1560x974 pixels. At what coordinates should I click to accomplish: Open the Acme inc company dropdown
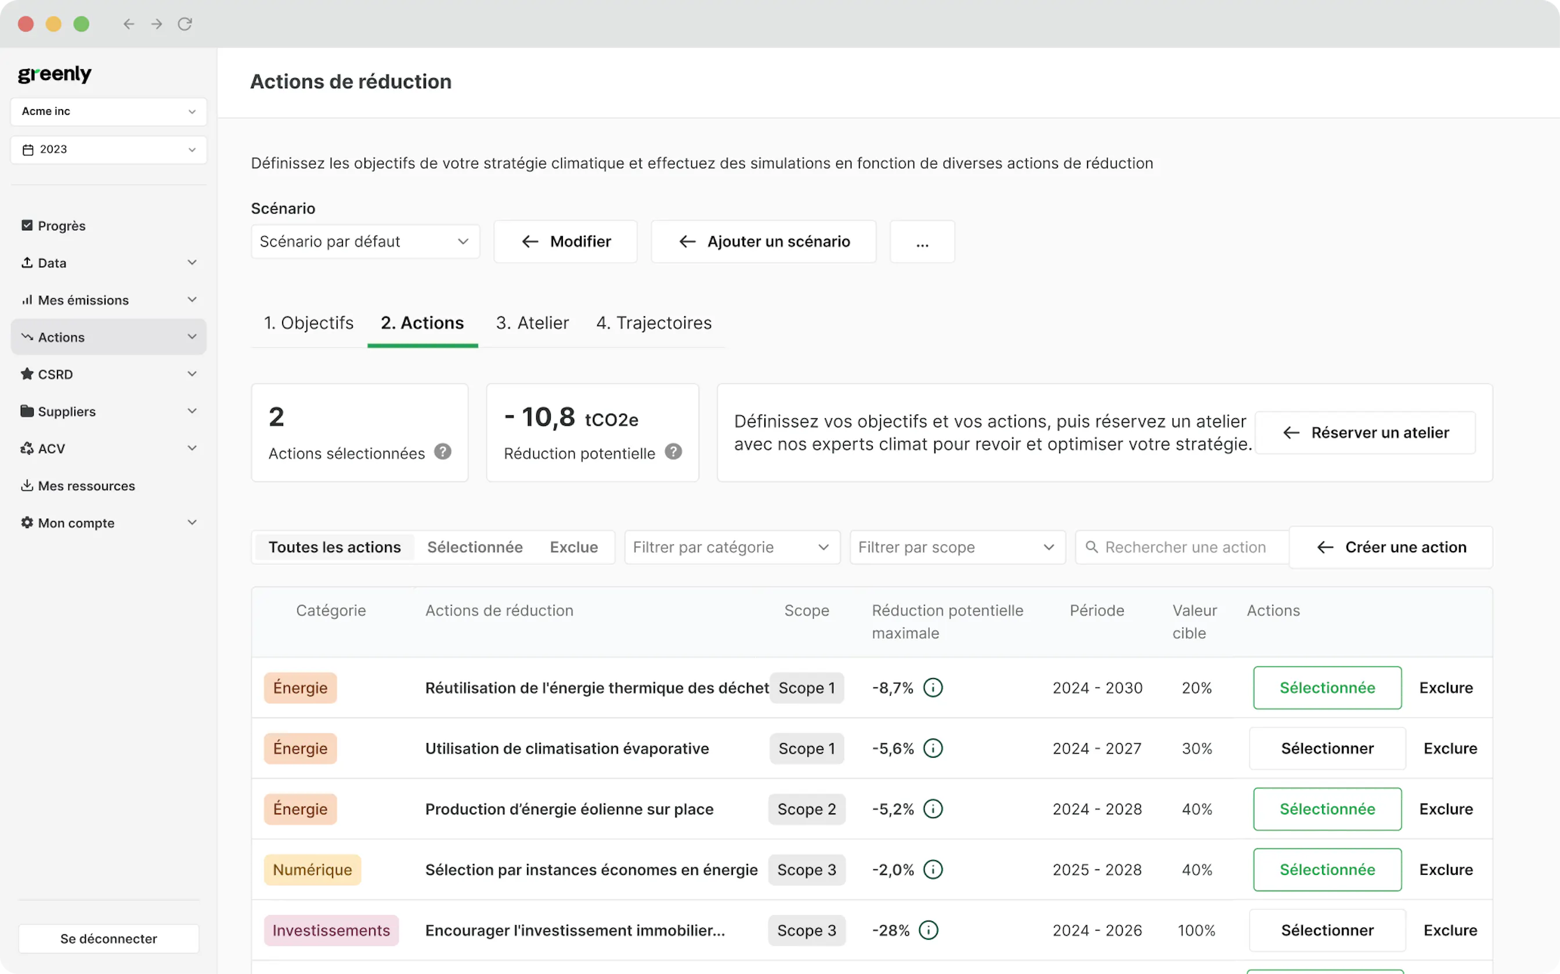[109, 111]
